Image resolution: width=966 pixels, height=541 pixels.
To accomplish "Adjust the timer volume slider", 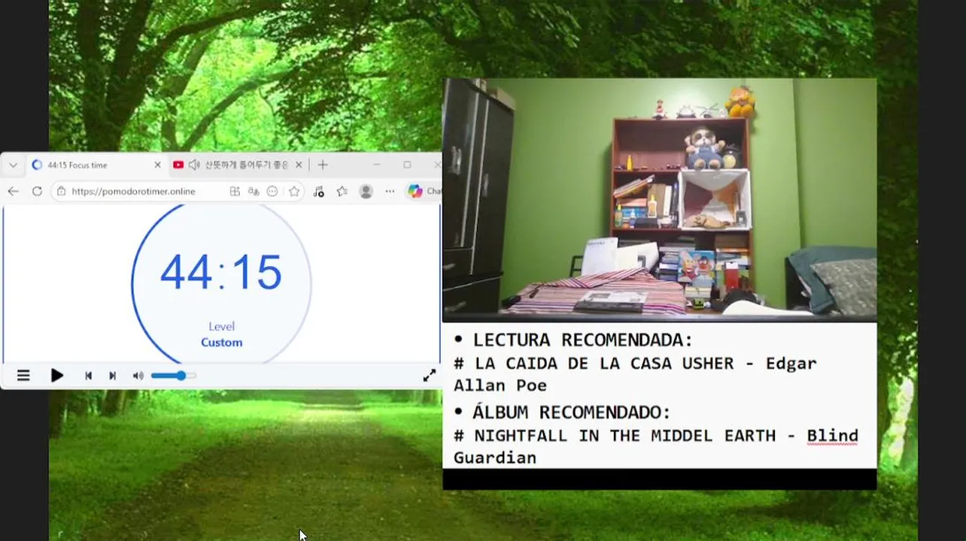I will pos(173,376).
